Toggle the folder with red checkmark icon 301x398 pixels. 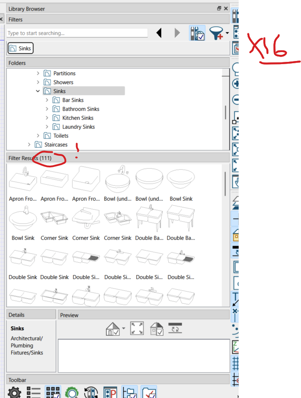149,392
